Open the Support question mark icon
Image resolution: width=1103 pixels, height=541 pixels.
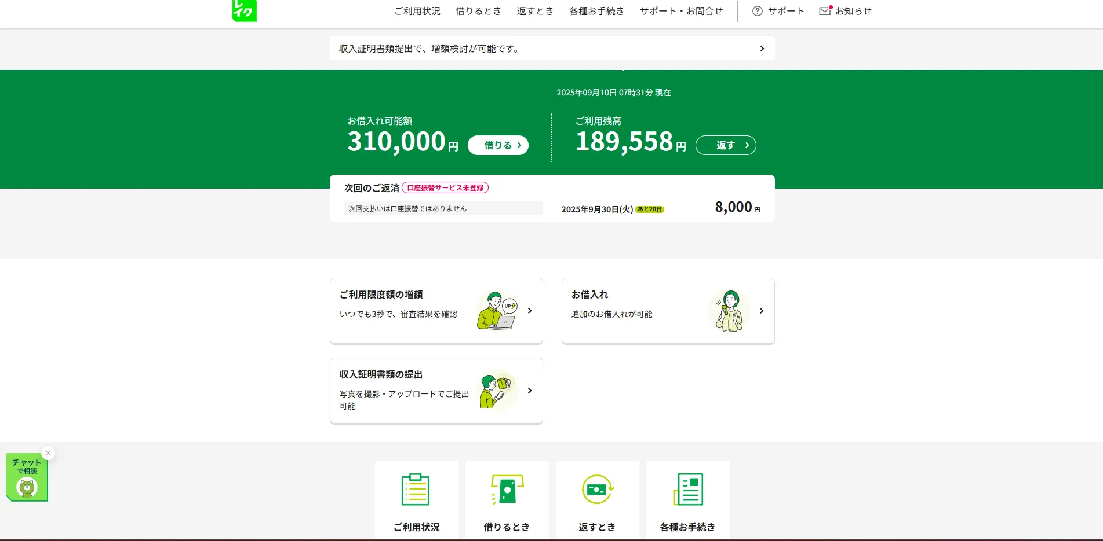pos(757,11)
